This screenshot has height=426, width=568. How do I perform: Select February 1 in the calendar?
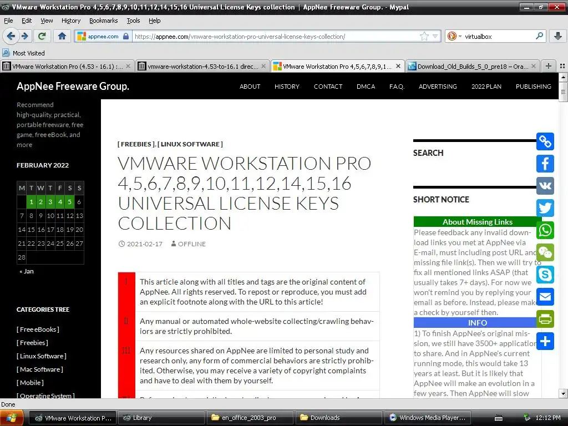pyautogui.click(x=32, y=202)
